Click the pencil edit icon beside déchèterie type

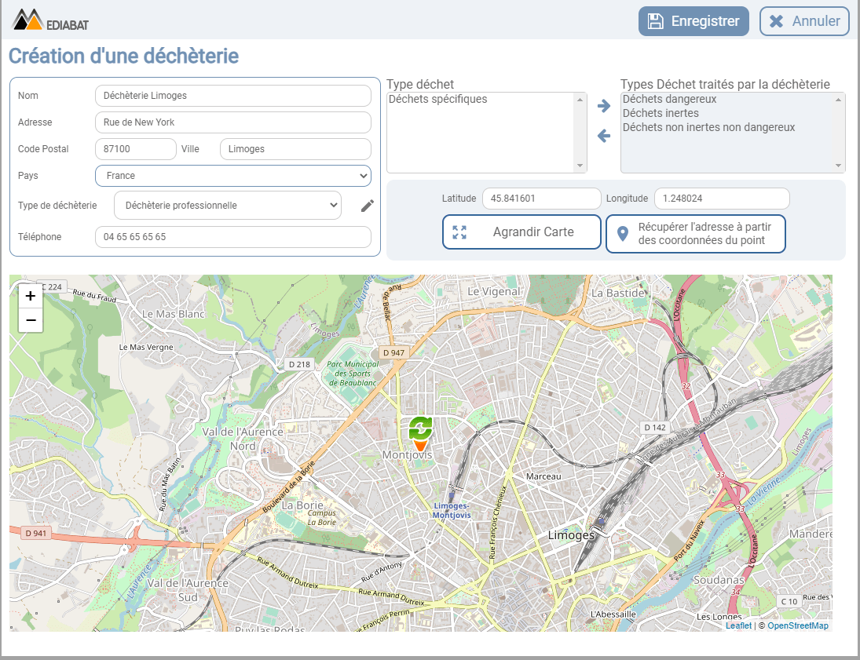tap(368, 206)
